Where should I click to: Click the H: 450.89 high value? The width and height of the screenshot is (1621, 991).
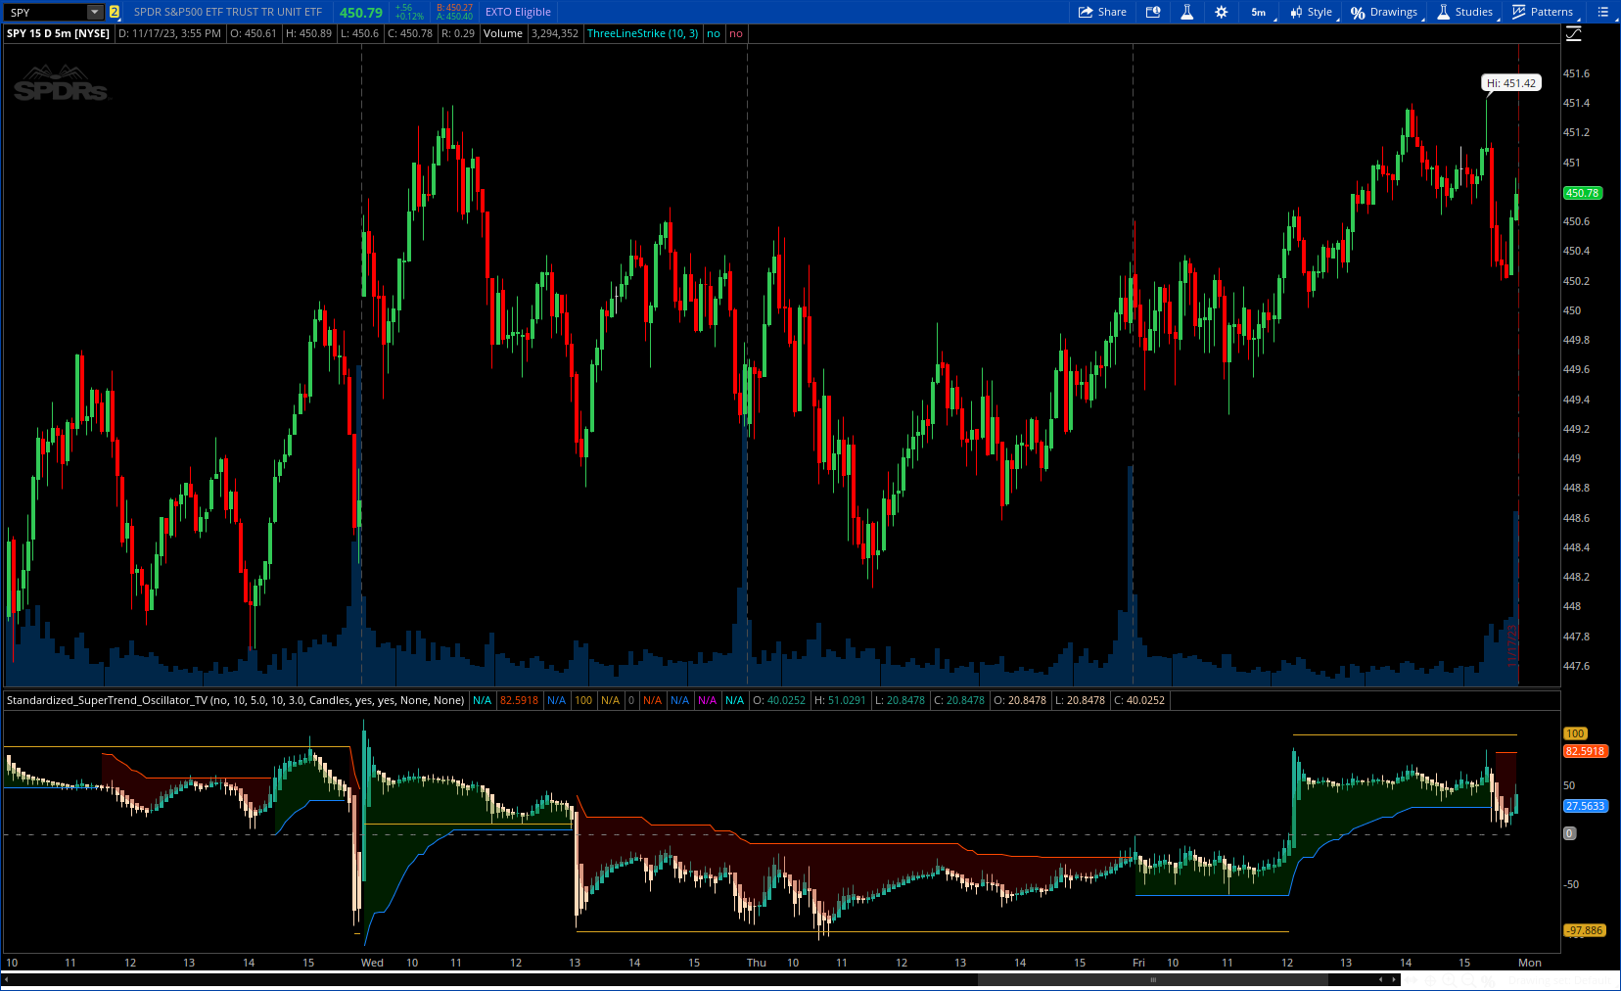308,33
